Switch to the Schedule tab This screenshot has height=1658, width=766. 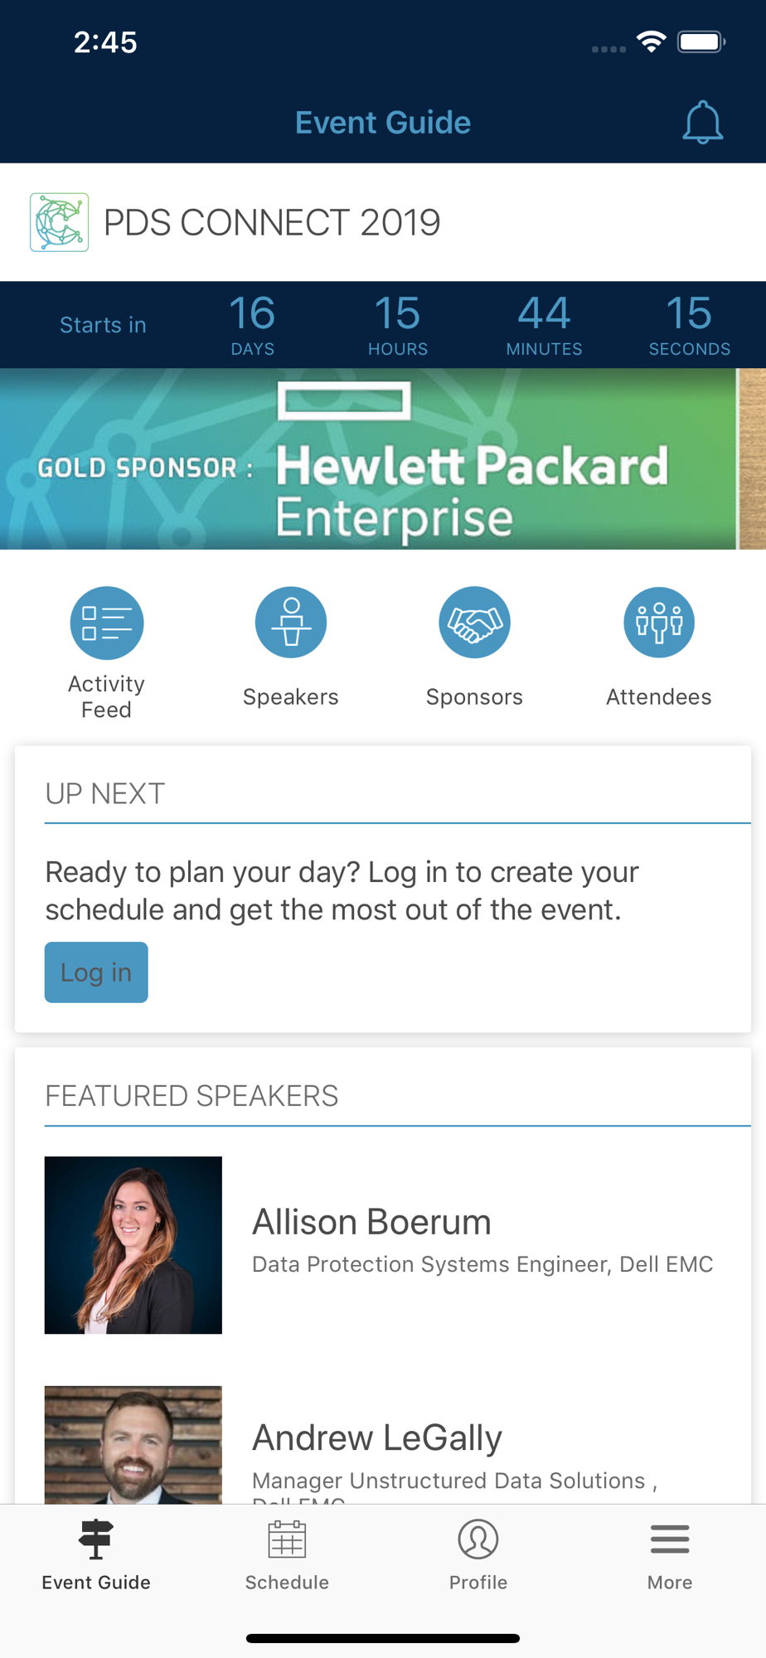pyautogui.click(x=287, y=1556)
